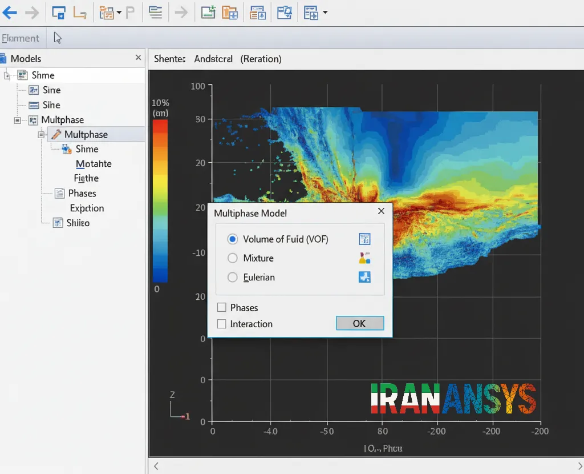This screenshot has width=584, height=474.
Task: Click the Models panel header icon
Action: tap(3, 59)
